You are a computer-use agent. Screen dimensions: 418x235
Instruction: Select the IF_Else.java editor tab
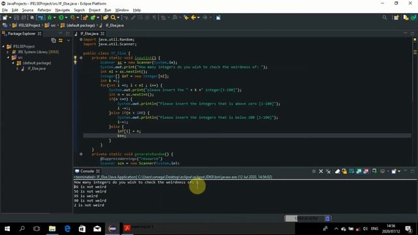coord(89,33)
